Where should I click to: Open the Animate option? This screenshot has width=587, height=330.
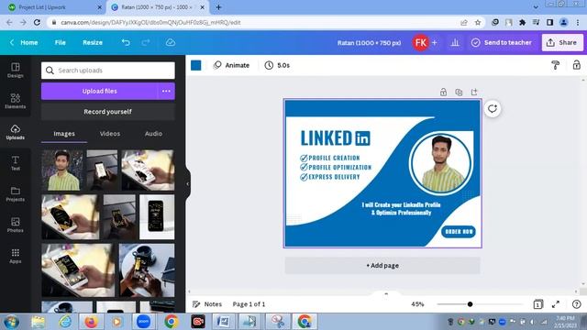231,65
